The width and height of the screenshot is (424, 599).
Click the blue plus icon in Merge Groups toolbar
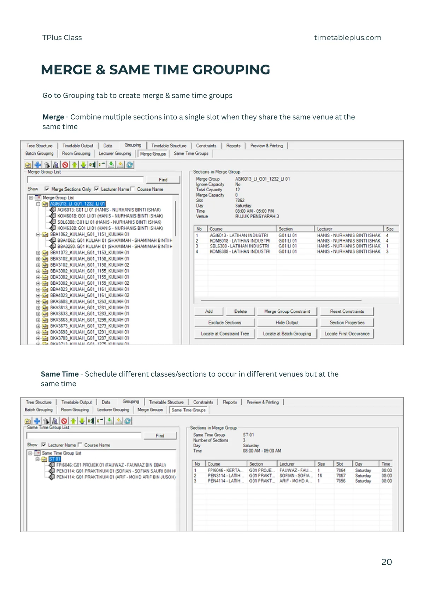point(37,165)
